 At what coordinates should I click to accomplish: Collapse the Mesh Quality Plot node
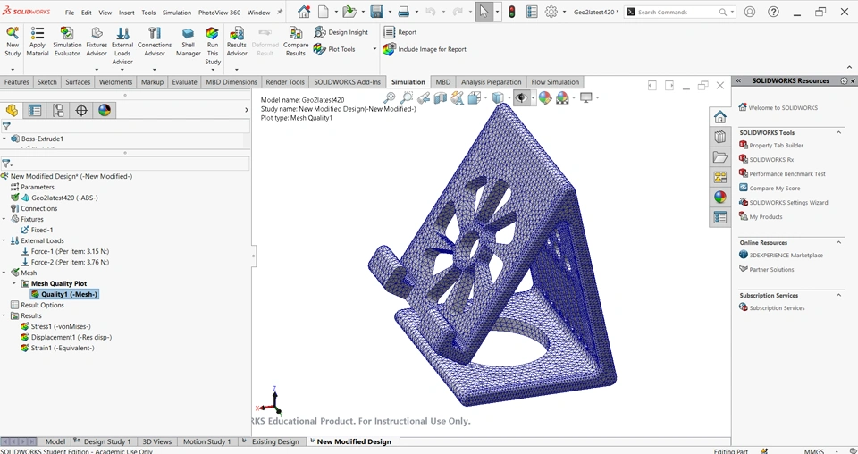point(14,283)
